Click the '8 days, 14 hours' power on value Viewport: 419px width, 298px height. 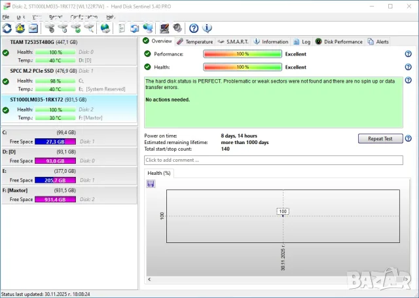pos(239,136)
